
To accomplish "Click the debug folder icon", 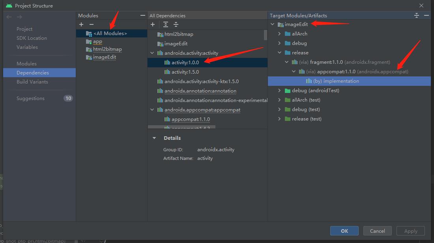I will (x=288, y=43).
